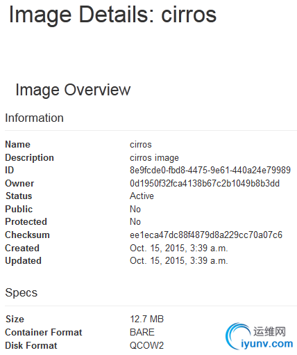This screenshot has height=355, width=297.
Task: Click the Public field value No
Action: (x=135, y=210)
